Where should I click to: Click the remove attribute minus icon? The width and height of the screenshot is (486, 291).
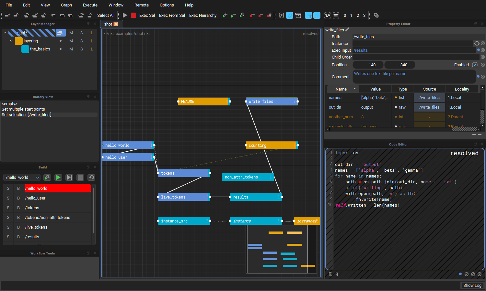click(480, 135)
